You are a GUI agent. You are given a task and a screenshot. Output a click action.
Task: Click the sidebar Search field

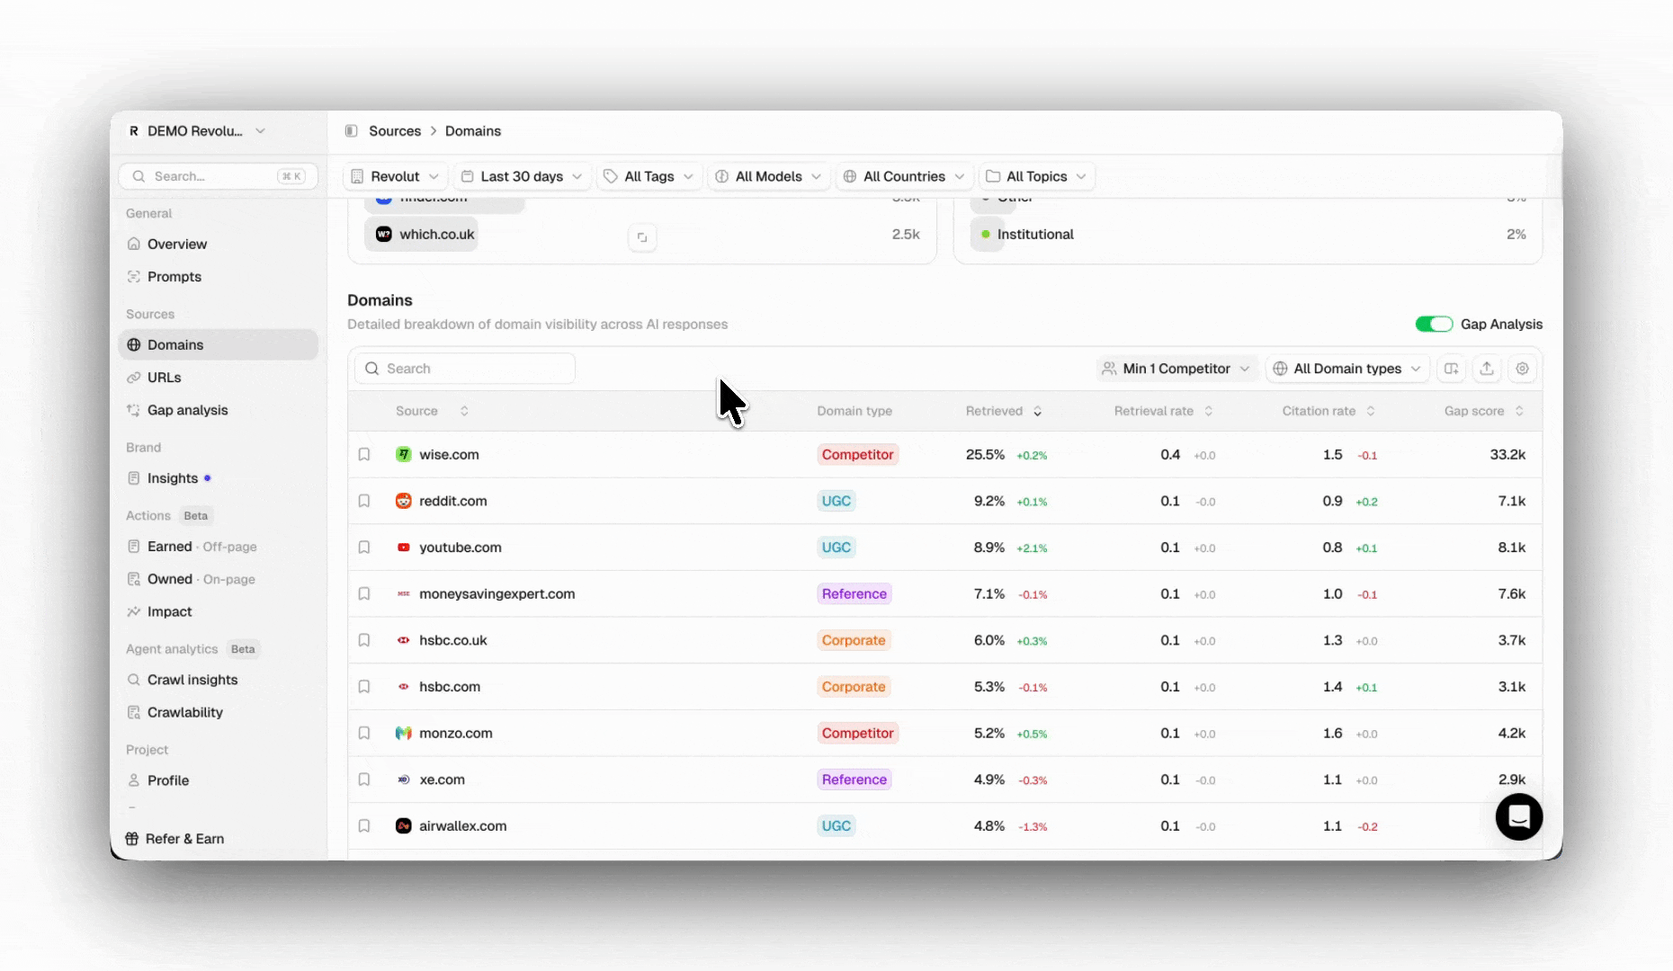pyautogui.click(x=218, y=176)
